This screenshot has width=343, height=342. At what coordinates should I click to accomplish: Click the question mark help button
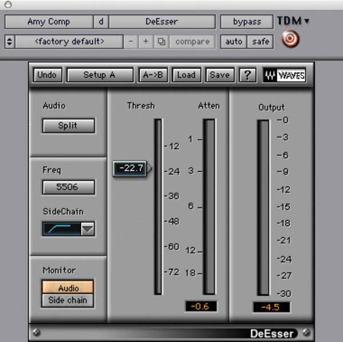point(248,75)
